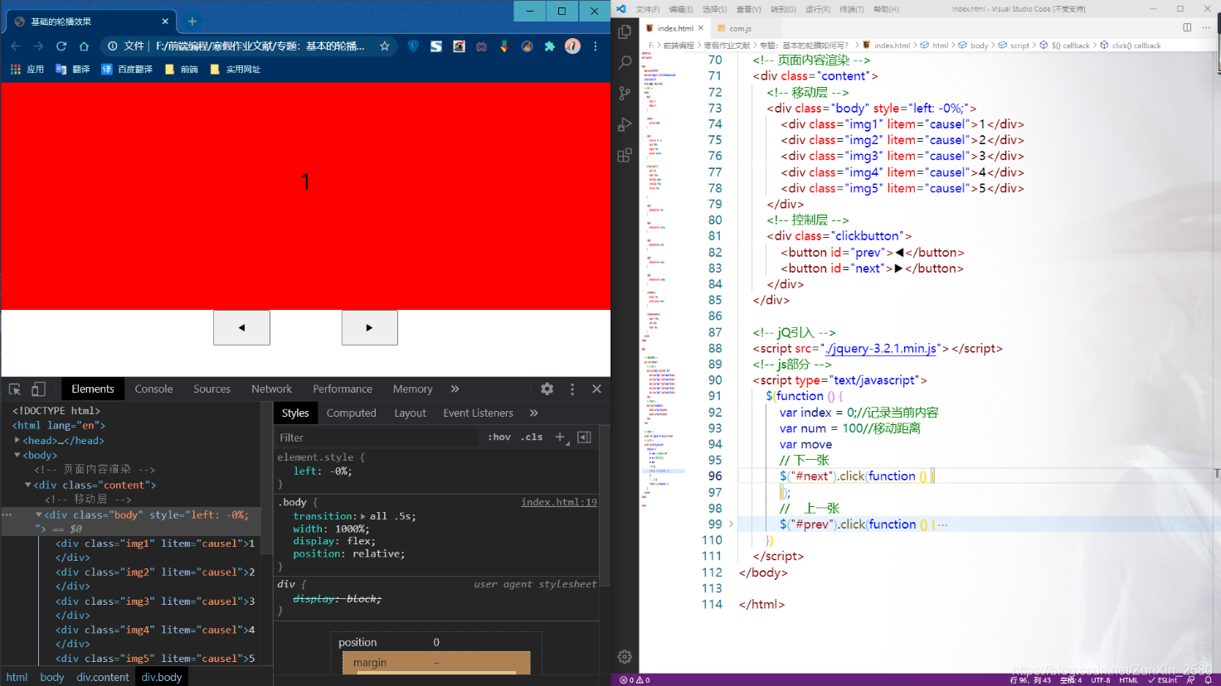Screen dimensions: 1221x686
Task: Close the 基础的轮播效果 browser tab
Action: coord(165,22)
